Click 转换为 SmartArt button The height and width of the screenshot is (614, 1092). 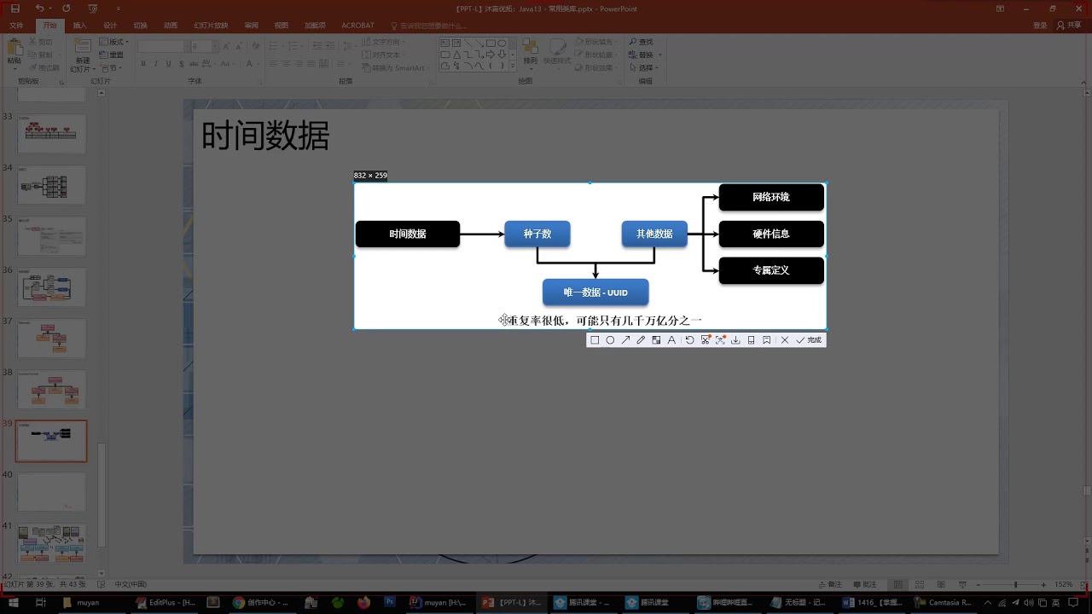point(394,68)
